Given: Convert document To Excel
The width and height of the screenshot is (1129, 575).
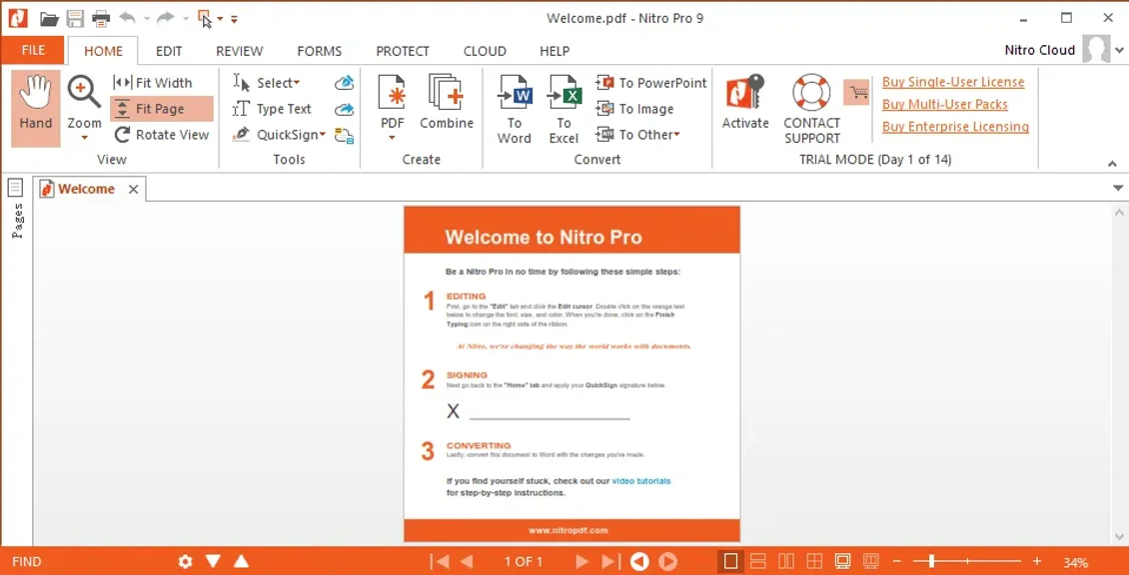Looking at the screenshot, I should point(564,108).
